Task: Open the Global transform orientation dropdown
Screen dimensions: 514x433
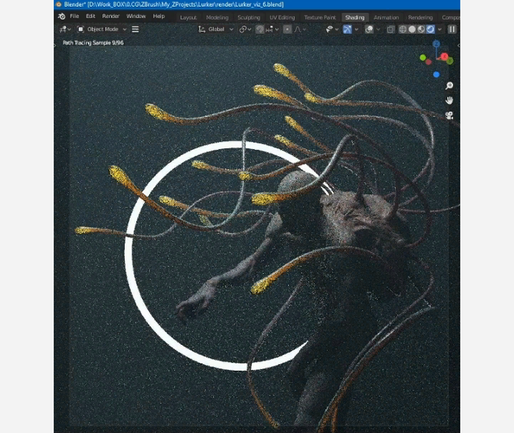Action: click(x=216, y=29)
